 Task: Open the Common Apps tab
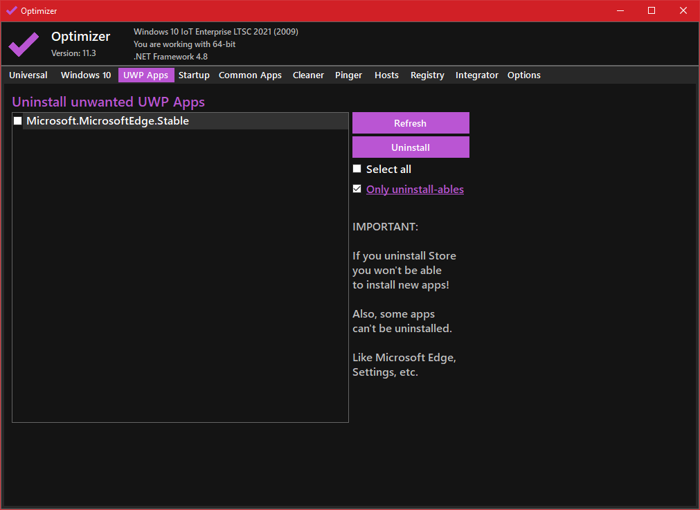(x=250, y=75)
